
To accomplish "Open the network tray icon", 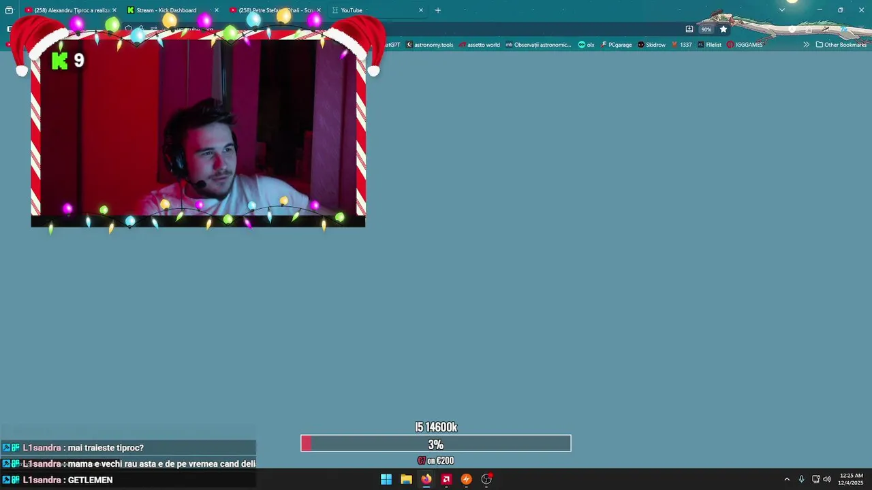I will 815,479.
